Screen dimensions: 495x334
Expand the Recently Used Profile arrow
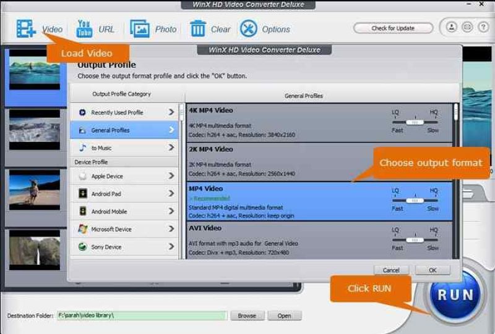(171, 112)
